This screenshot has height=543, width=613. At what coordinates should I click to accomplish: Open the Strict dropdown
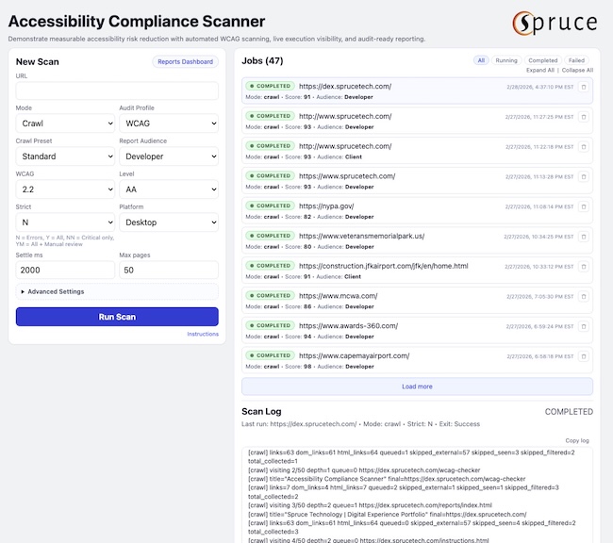coord(65,222)
